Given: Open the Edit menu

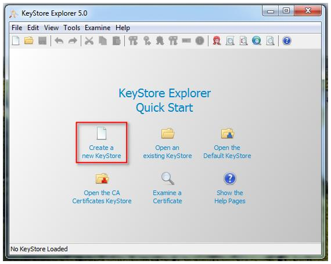Looking at the screenshot, I should (33, 28).
